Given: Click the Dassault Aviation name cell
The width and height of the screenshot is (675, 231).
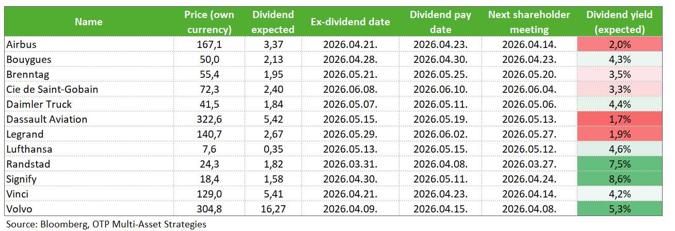Looking at the screenshot, I should click(89, 120).
